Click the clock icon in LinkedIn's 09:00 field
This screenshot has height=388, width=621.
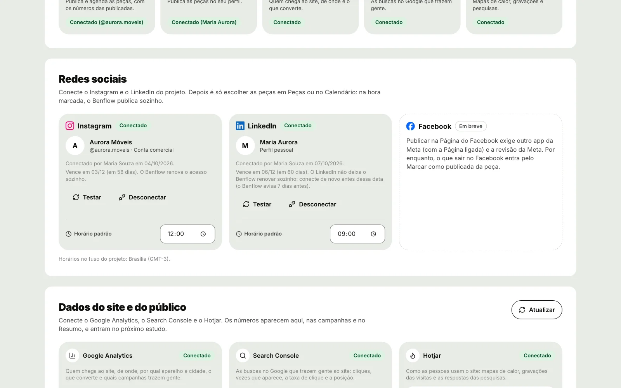coord(373,234)
